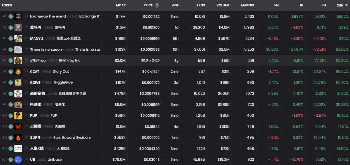Viewport: 350px width, 165px height.
Task: Click the GCAT price $0.0₅1324 cell
Action: (151, 72)
